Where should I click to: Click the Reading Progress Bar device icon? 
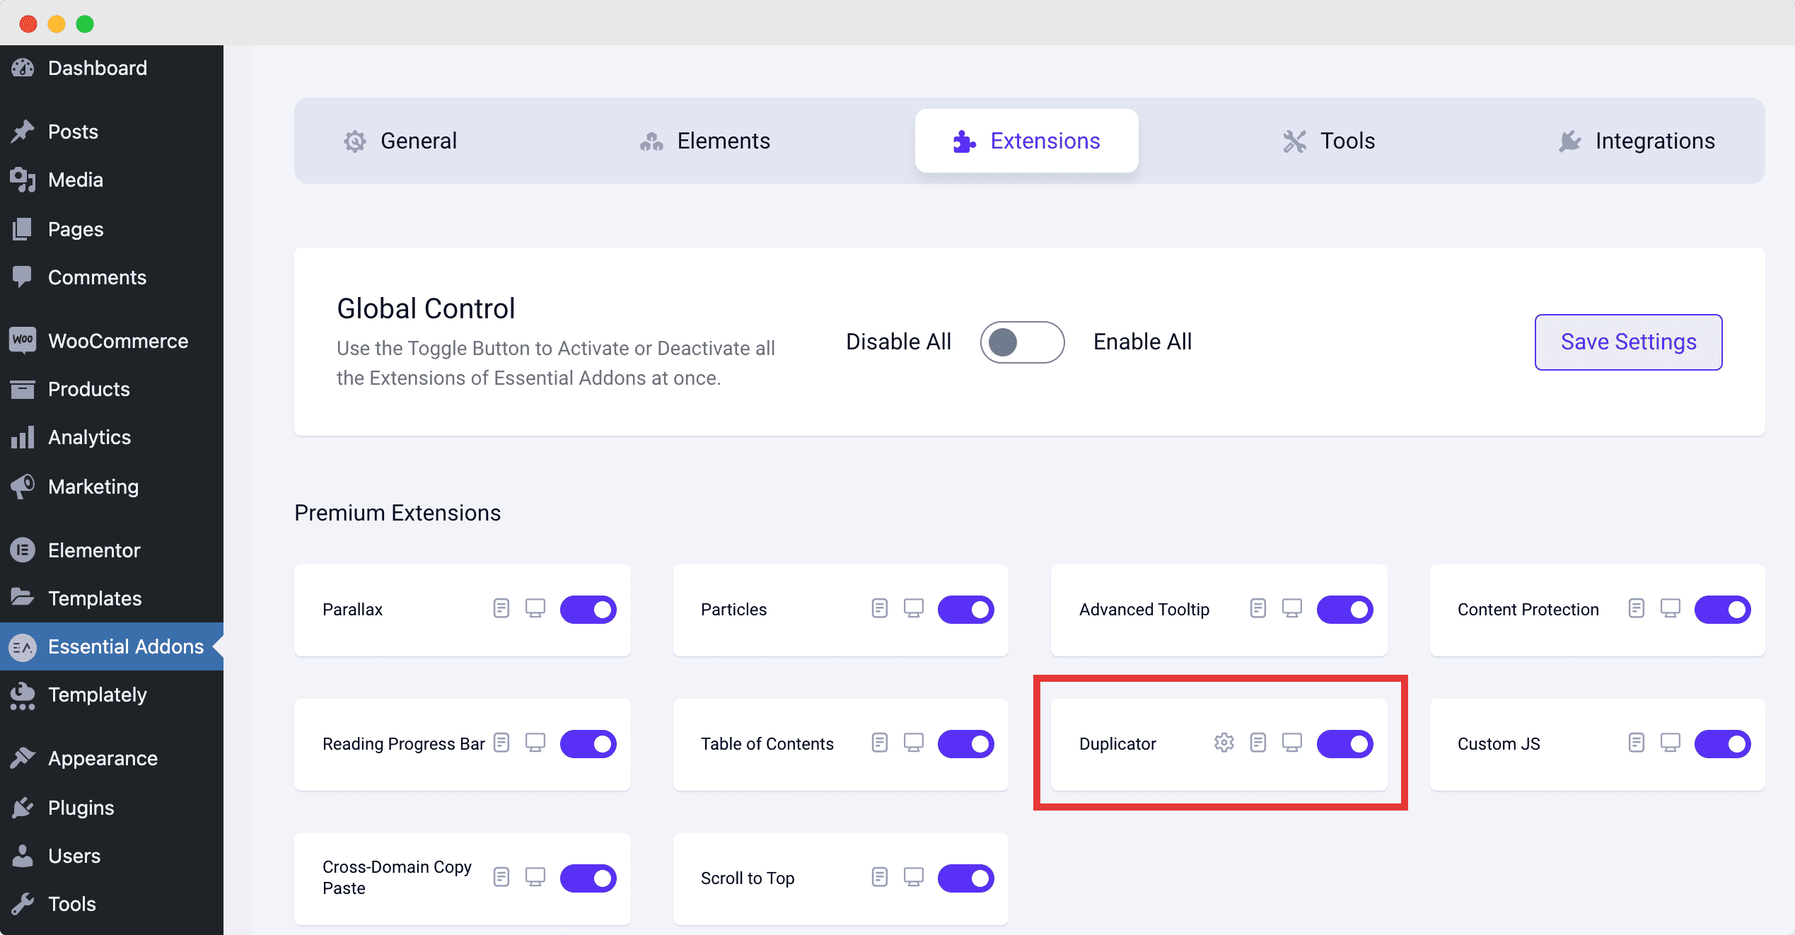pyautogui.click(x=535, y=743)
